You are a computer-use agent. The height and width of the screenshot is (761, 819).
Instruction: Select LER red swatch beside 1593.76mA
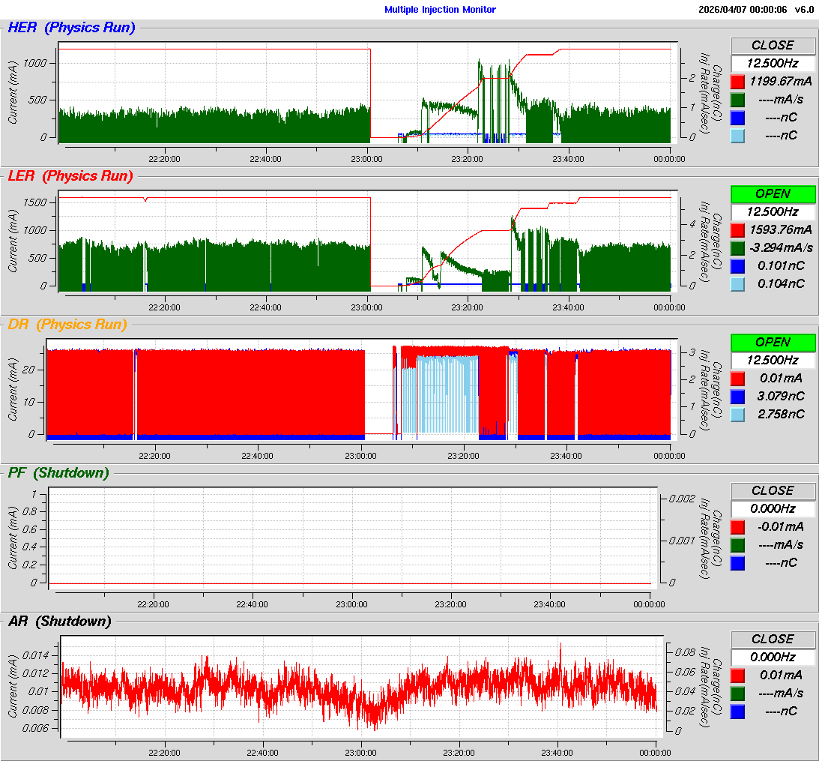[x=737, y=230]
